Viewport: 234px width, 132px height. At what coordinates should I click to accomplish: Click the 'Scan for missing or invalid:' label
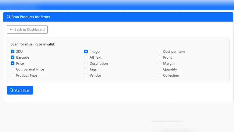(x=33, y=44)
